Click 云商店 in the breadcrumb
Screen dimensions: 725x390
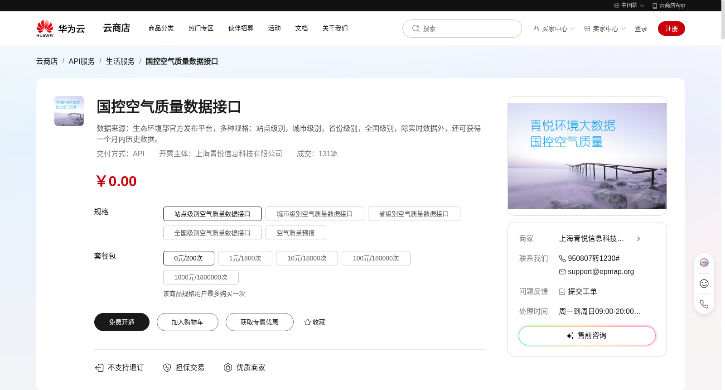click(47, 61)
